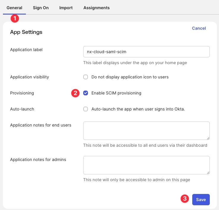Screen dimensions: 219x210
Task: Grab the end users notes resize handle
Action: (x=208, y=138)
